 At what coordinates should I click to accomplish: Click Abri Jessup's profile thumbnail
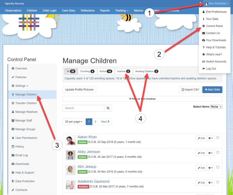tap(71, 170)
